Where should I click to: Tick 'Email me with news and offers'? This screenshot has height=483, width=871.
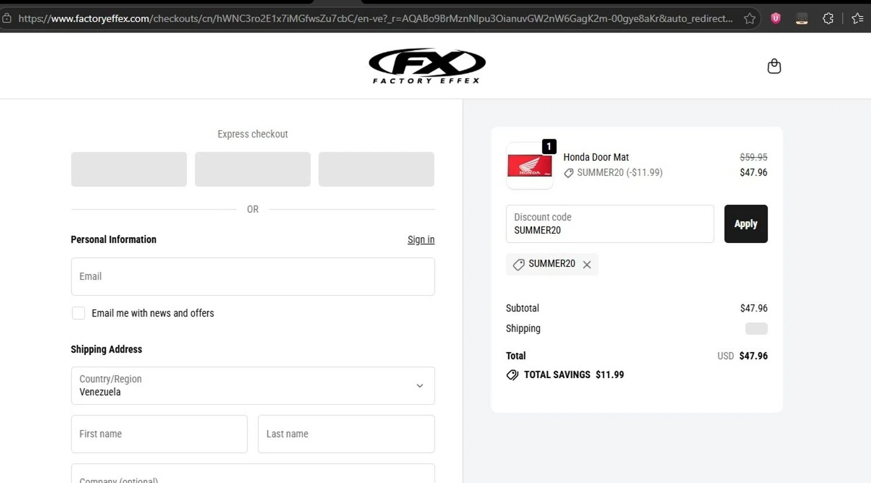click(78, 313)
